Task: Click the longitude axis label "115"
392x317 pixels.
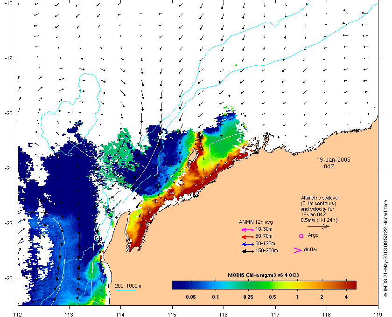Action: point(172,315)
